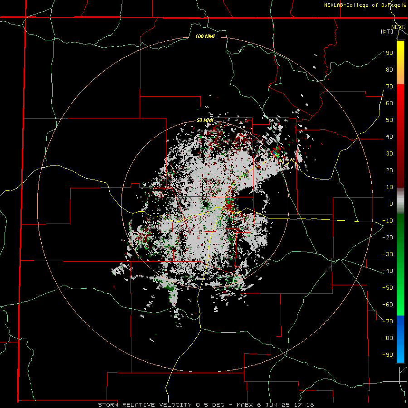Click the positive 70 scale value
This screenshot has height=408, width=408.
pyautogui.click(x=389, y=87)
